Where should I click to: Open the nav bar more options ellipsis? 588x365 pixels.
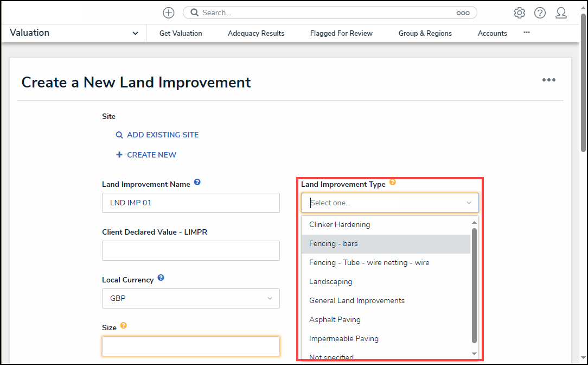(527, 33)
